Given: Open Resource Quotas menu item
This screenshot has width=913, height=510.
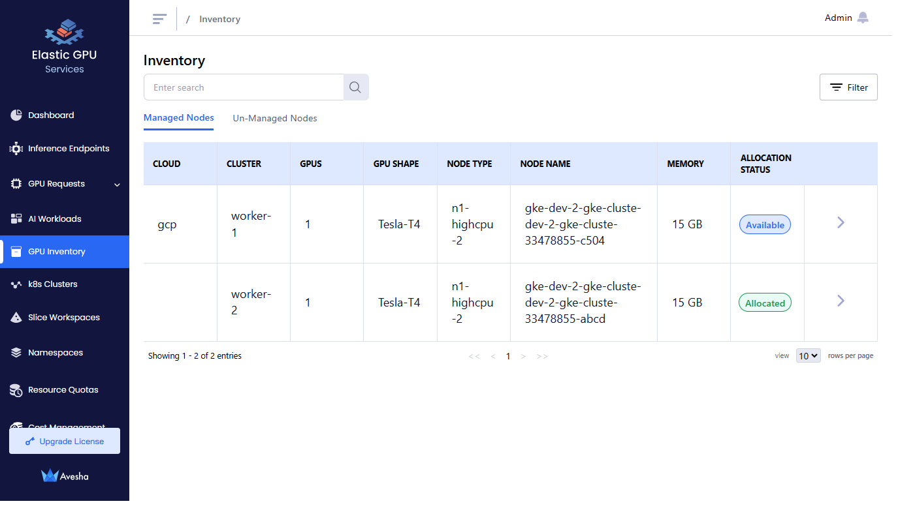Looking at the screenshot, I should point(65,390).
